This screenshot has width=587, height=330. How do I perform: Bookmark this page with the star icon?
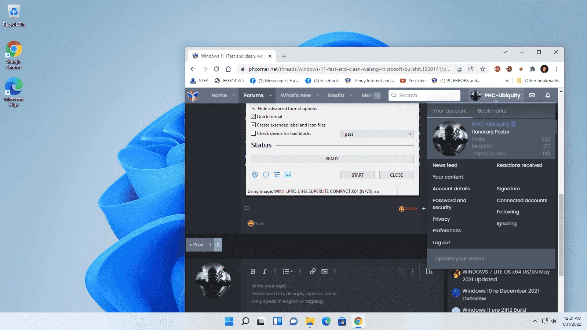coord(483,69)
